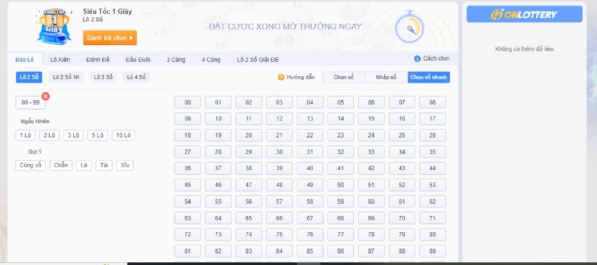Select the Lô 3 Số sub-option
Screen dimensions: 597x265
point(103,77)
